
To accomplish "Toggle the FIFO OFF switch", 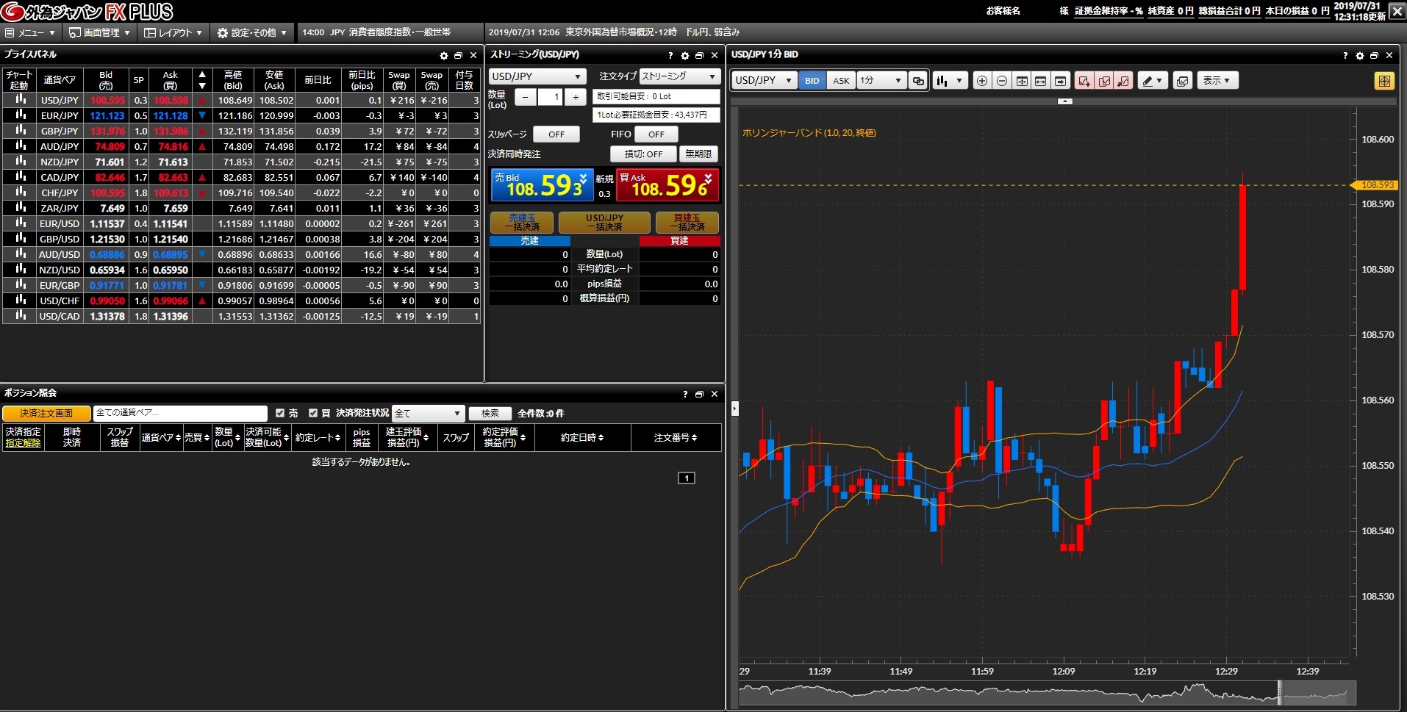I will (656, 134).
